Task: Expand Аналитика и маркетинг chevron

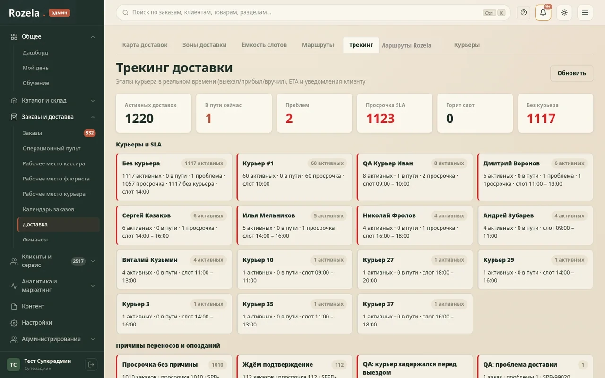Action: click(93, 286)
